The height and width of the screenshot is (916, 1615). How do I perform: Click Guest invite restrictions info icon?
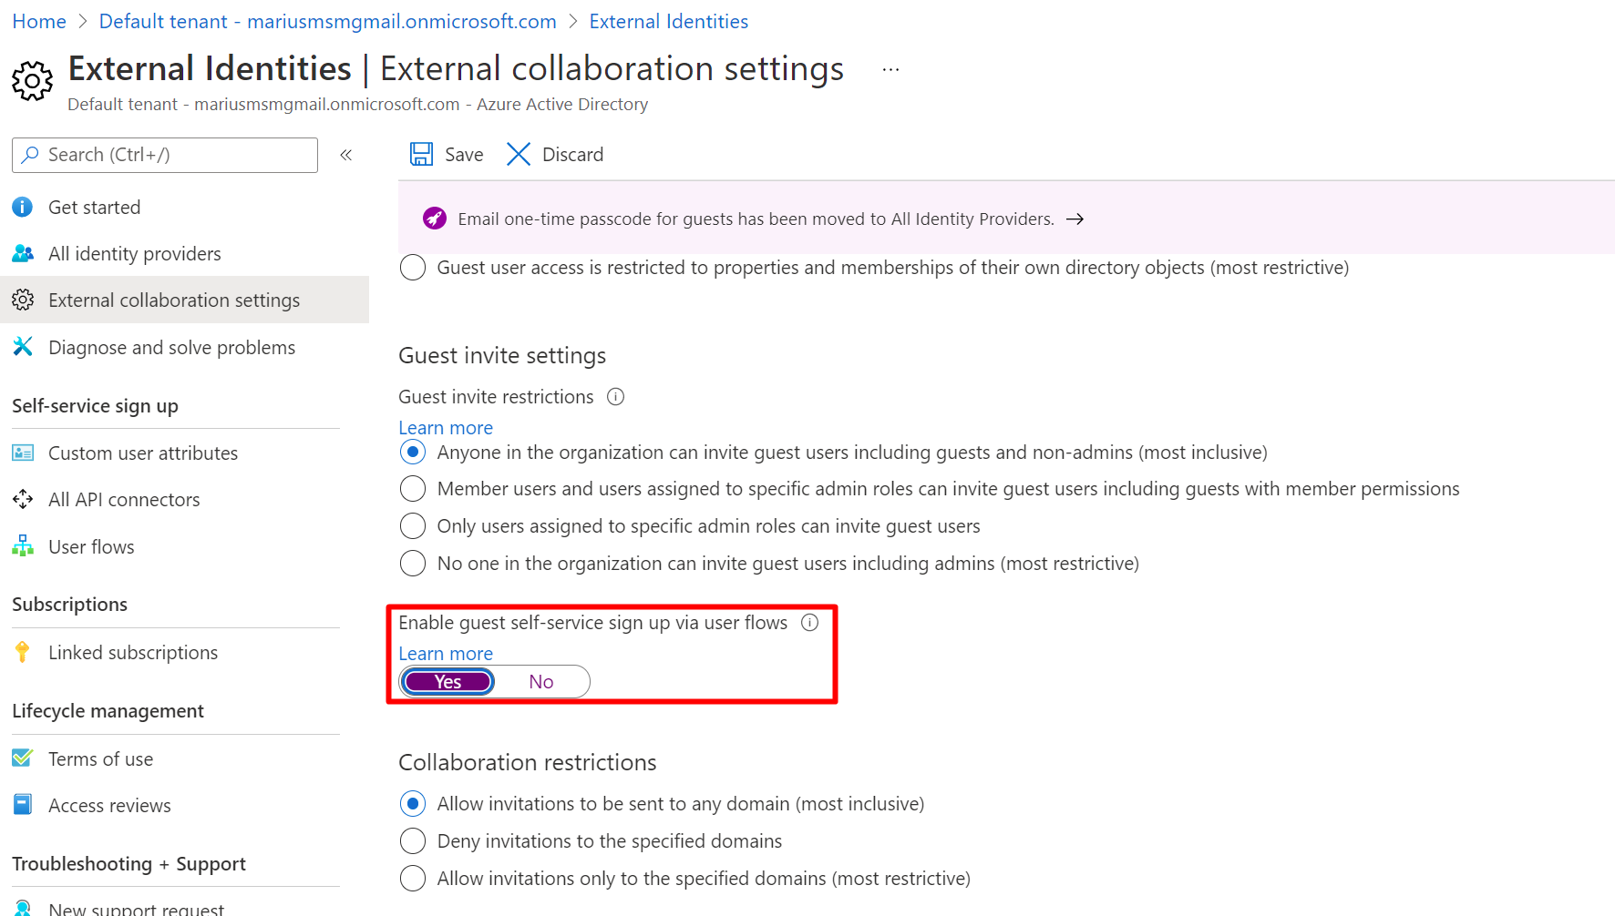click(616, 397)
